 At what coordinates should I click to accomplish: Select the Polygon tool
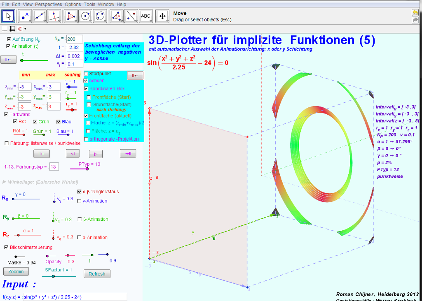pyautogui.click(x=71, y=16)
